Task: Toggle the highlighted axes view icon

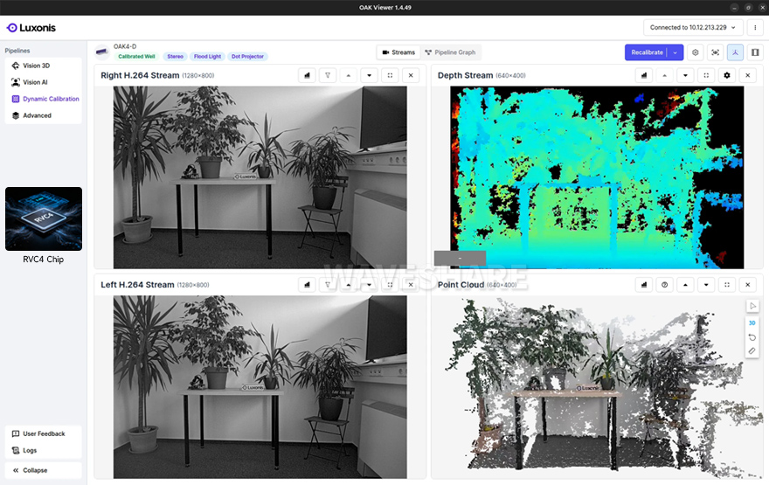Action: coord(735,52)
